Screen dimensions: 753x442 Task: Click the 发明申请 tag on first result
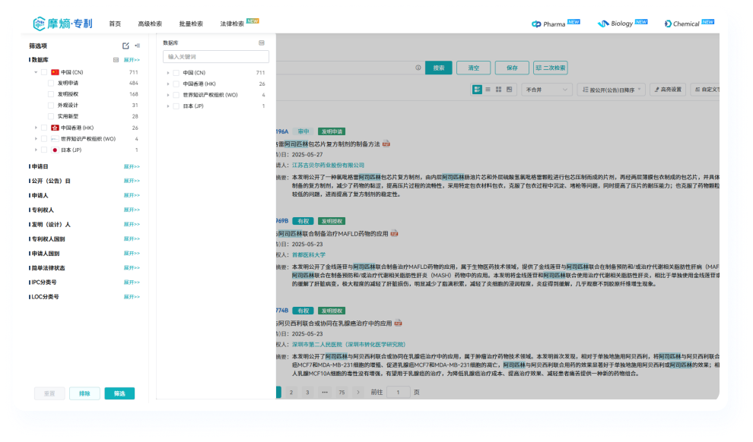coord(332,131)
